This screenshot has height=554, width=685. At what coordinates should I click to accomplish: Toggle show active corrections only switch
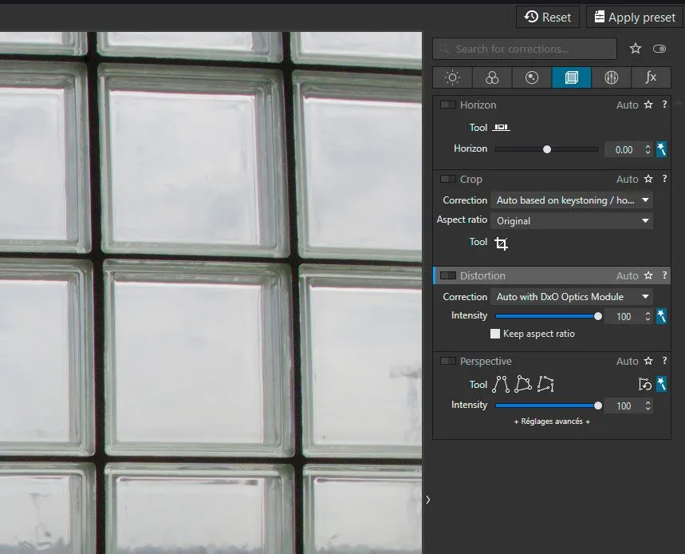pyautogui.click(x=659, y=49)
